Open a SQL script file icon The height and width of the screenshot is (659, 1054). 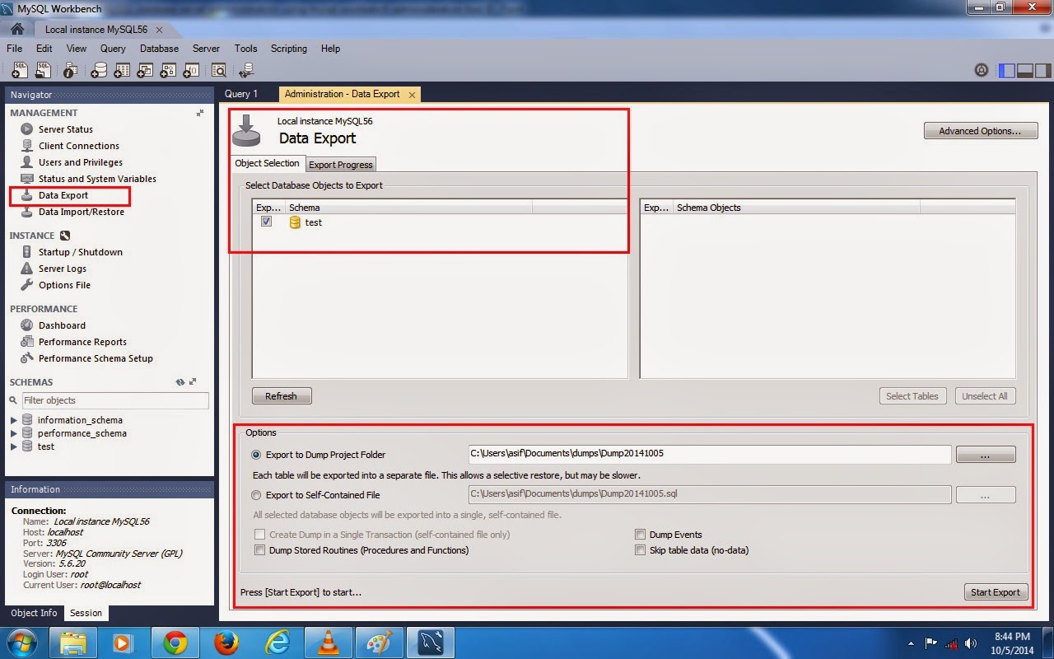click(x=43, y=70)
